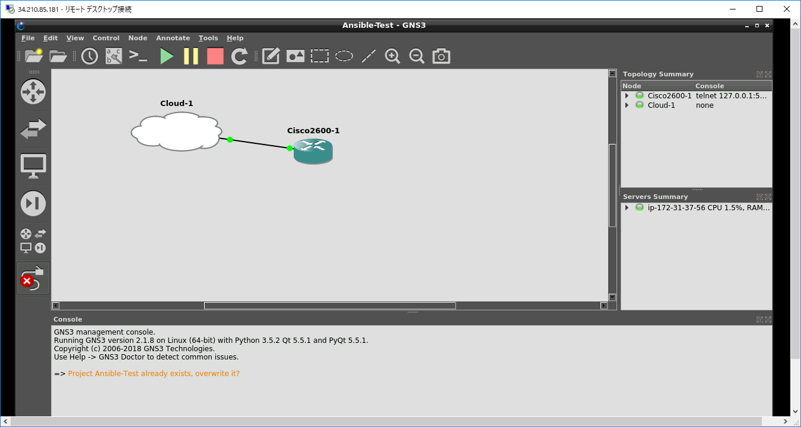Suspend all nodes with the yellow pause button
Screen dimensions: 801x427
pyautogui.click(x=191, y=56)
